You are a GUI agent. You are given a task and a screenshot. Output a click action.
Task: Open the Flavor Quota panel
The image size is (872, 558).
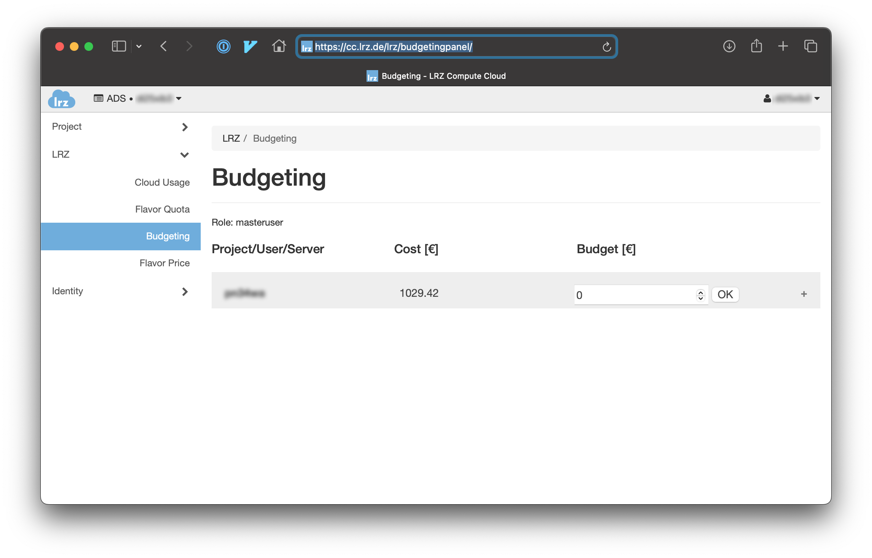point(162,209)
